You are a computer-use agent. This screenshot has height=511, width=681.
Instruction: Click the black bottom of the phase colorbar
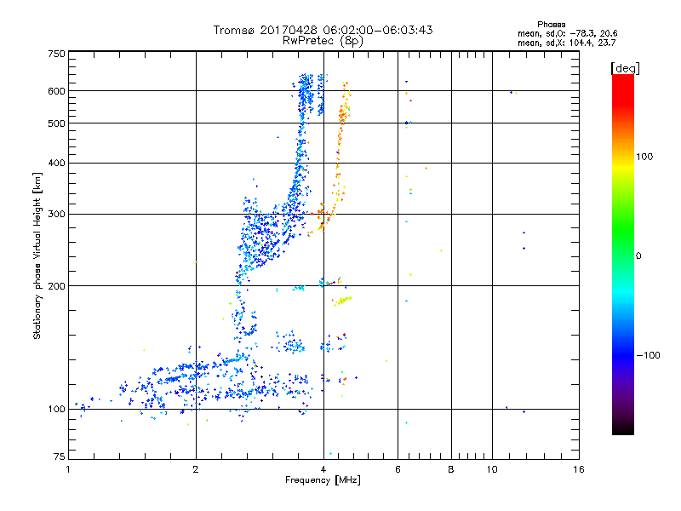click(623, 427)
